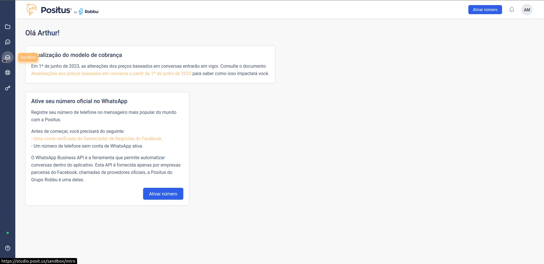Screen dimensions: 544x264
Task: Click the Olá Arthur! greeting heading
Action: click(42, 33)
